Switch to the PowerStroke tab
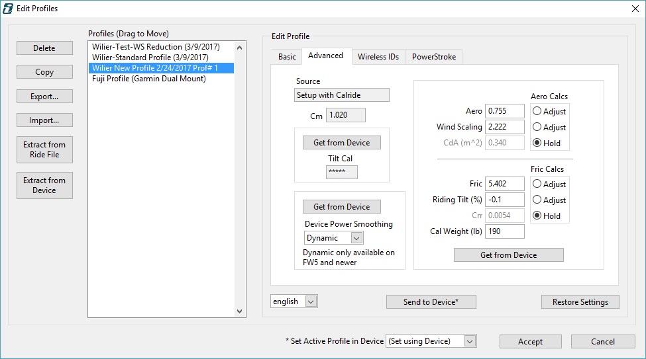The image size is (646, 359). 433,57
